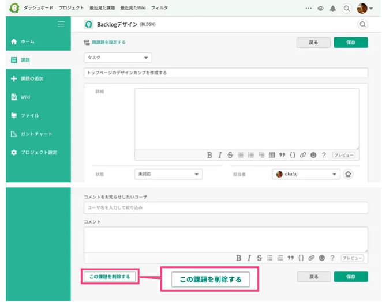Insert code block in 詳細 editor

click(293, 155)
